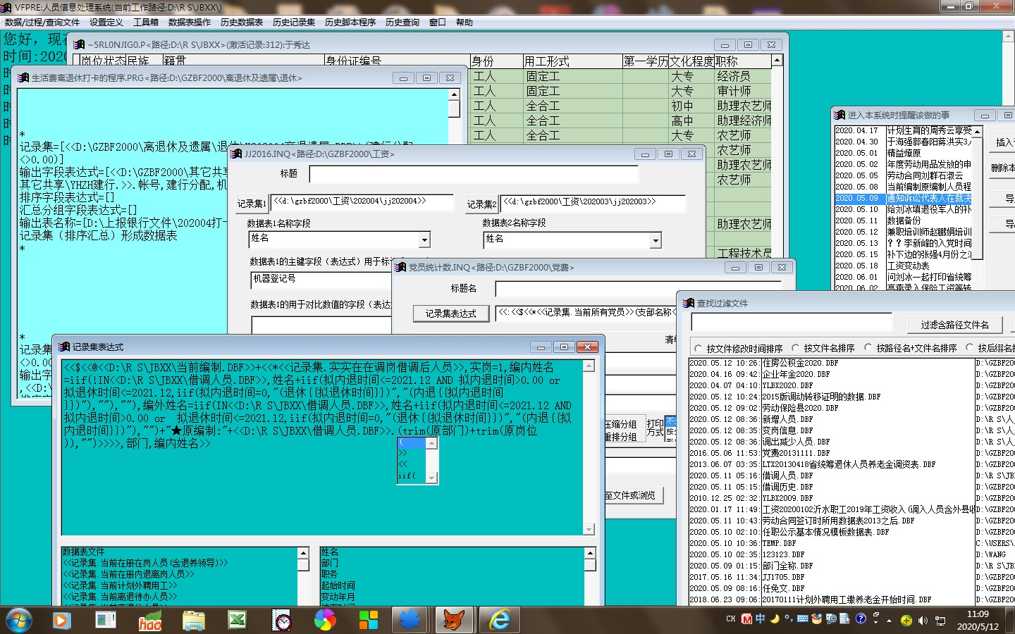Click the 过滤含路径文件名 button
1015x634 pixels.
point(954,324)
